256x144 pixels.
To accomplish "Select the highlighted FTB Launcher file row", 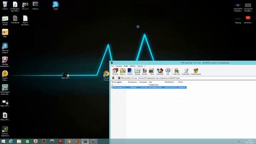I will tap(149, 88).
